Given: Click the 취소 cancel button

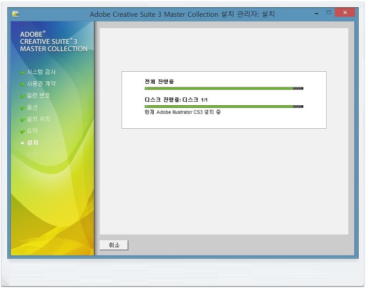Looking at the screenshot, I should click(114, 245).
